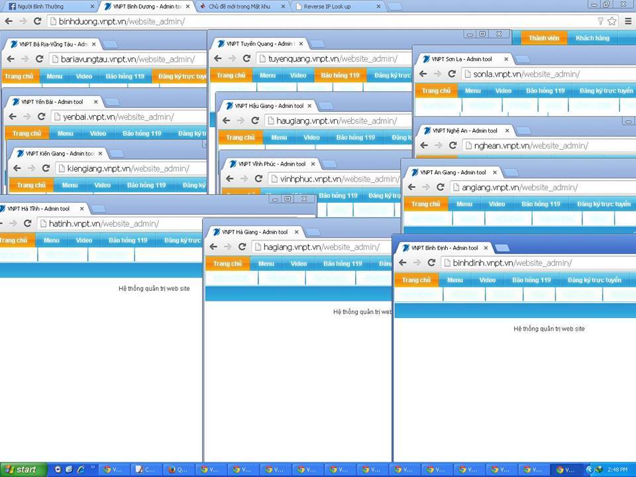Open Video in the Yên Bái window

click(98, 133)
